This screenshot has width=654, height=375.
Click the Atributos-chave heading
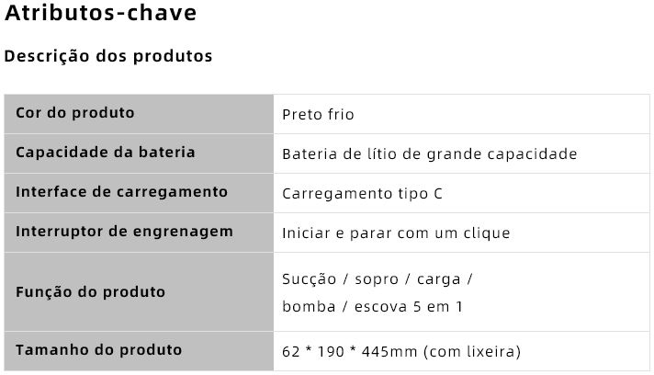pyautogui.click(x=100, y=13)
